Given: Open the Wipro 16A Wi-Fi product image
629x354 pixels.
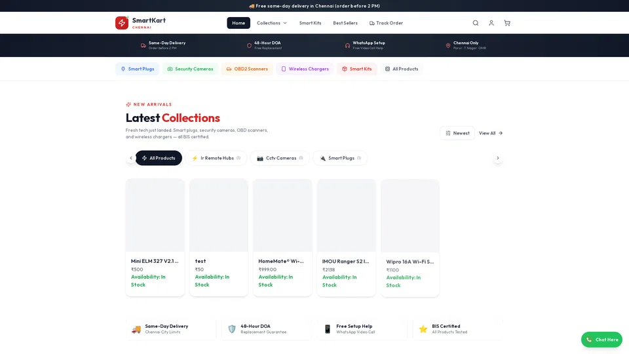Looking at the screenshot, I should [x=410, y=216].
